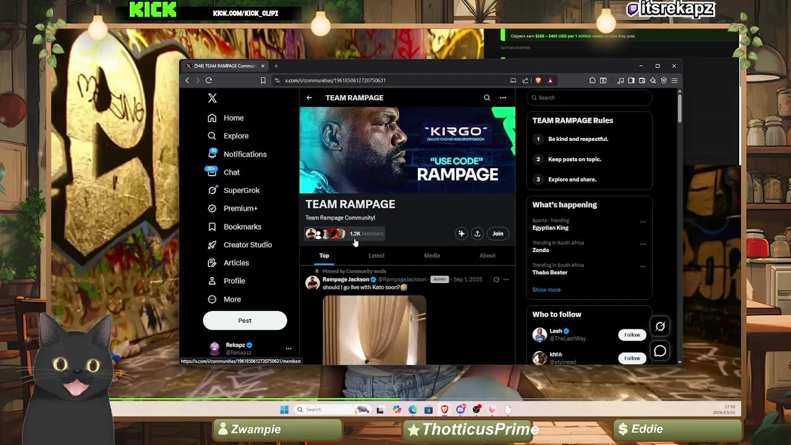Open SuperGrok in sidebar

234,190
